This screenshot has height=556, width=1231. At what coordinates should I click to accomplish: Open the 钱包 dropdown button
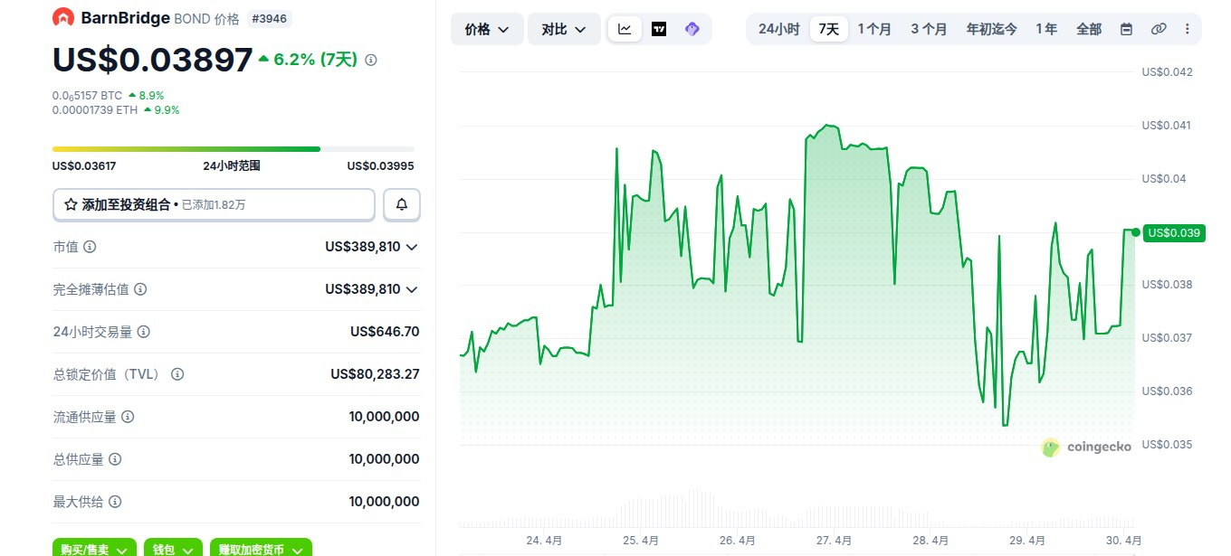[x=173, y=549]
